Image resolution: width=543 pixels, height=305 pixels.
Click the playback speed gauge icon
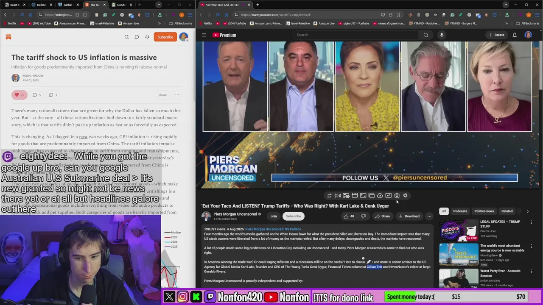pos(380,196)
